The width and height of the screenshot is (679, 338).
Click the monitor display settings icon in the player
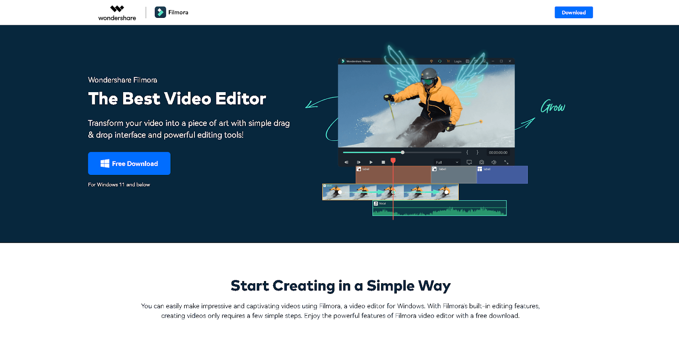coord(469,162)
